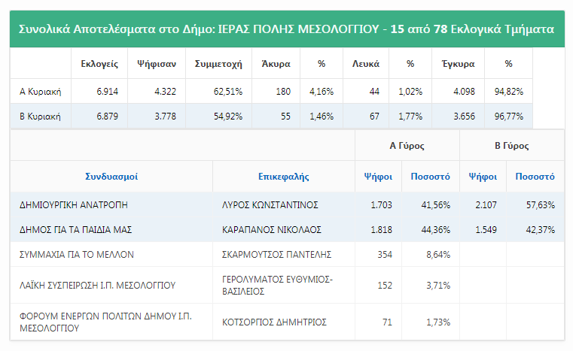Click the name ΚΟΤΣΟΡΓΙΟΣ ΔΗΜΗΤΡΙΟΣ
The image size is (573, 351).
click(274, 322)
